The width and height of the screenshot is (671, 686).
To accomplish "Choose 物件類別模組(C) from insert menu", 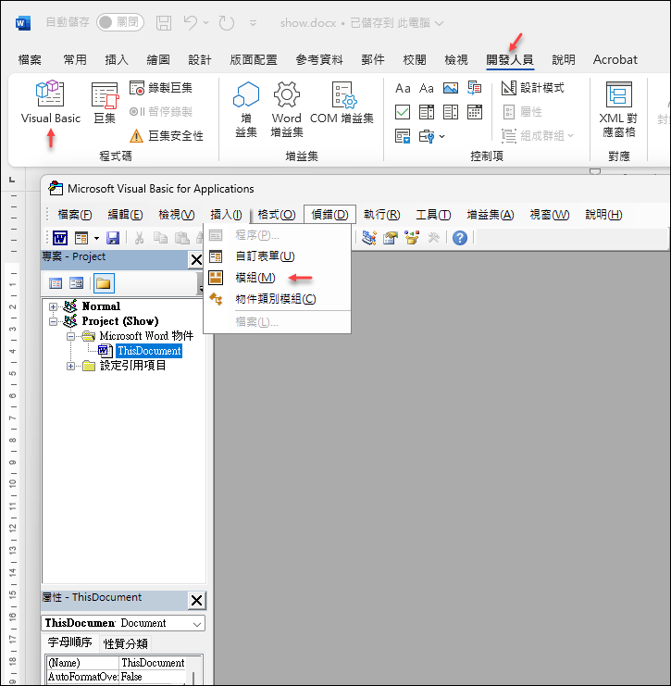I will click(278, 299).
